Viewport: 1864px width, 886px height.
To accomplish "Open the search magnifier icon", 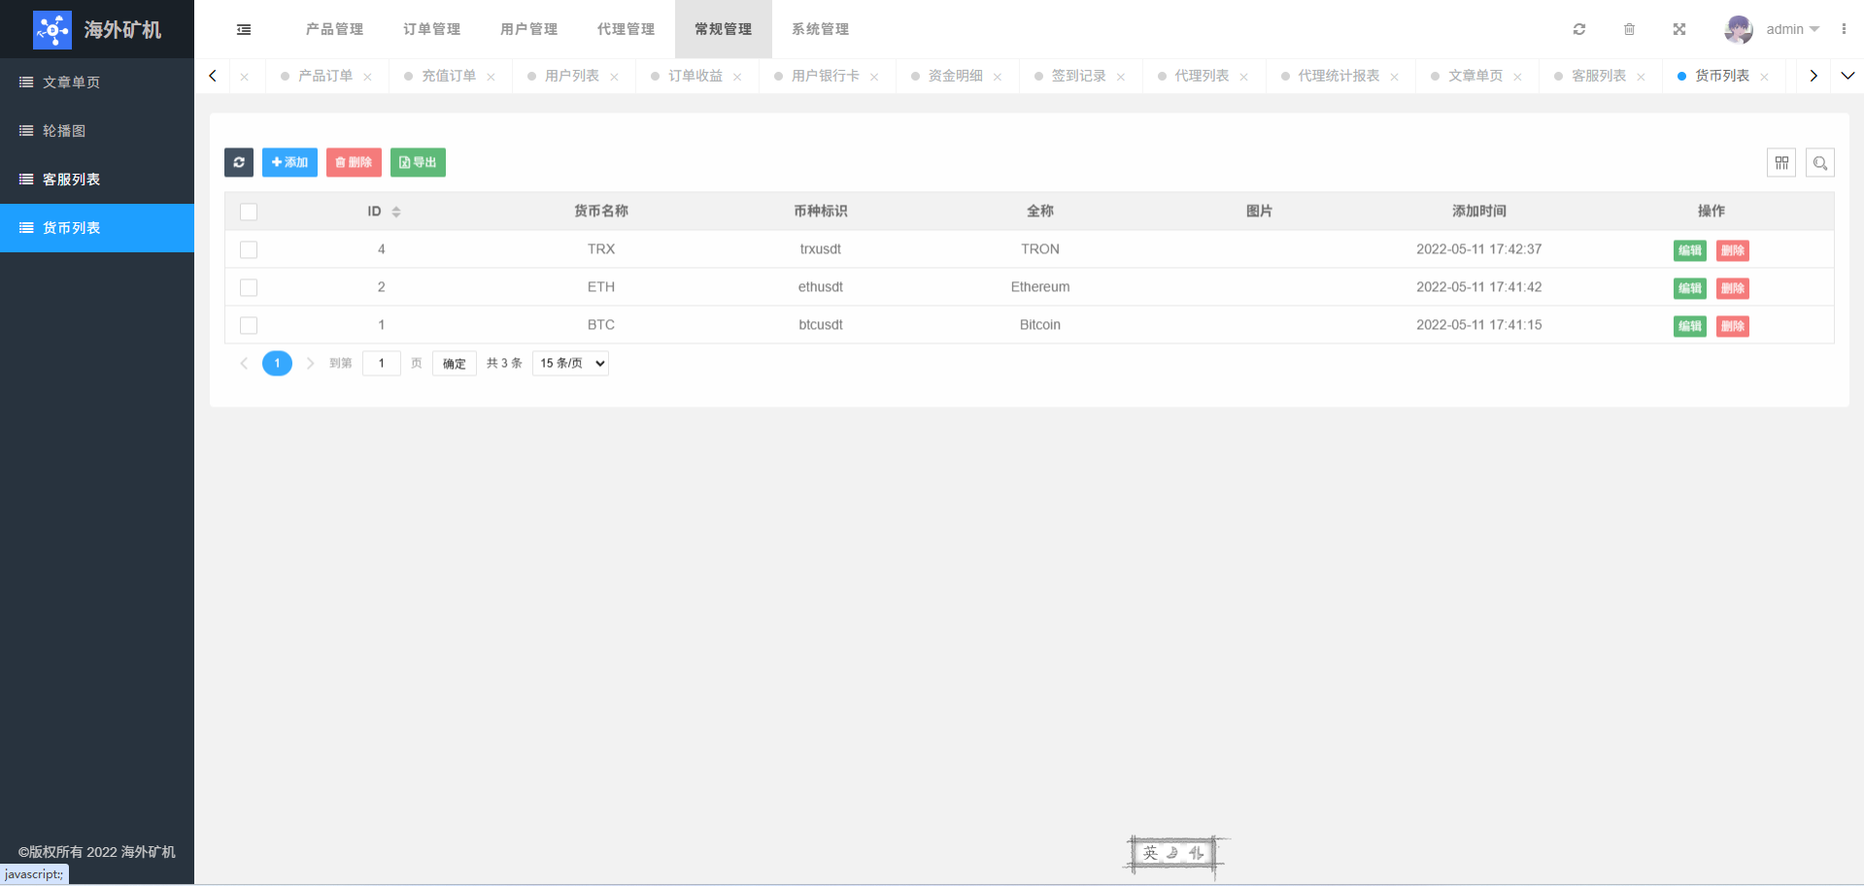I will click(1819, 163).
